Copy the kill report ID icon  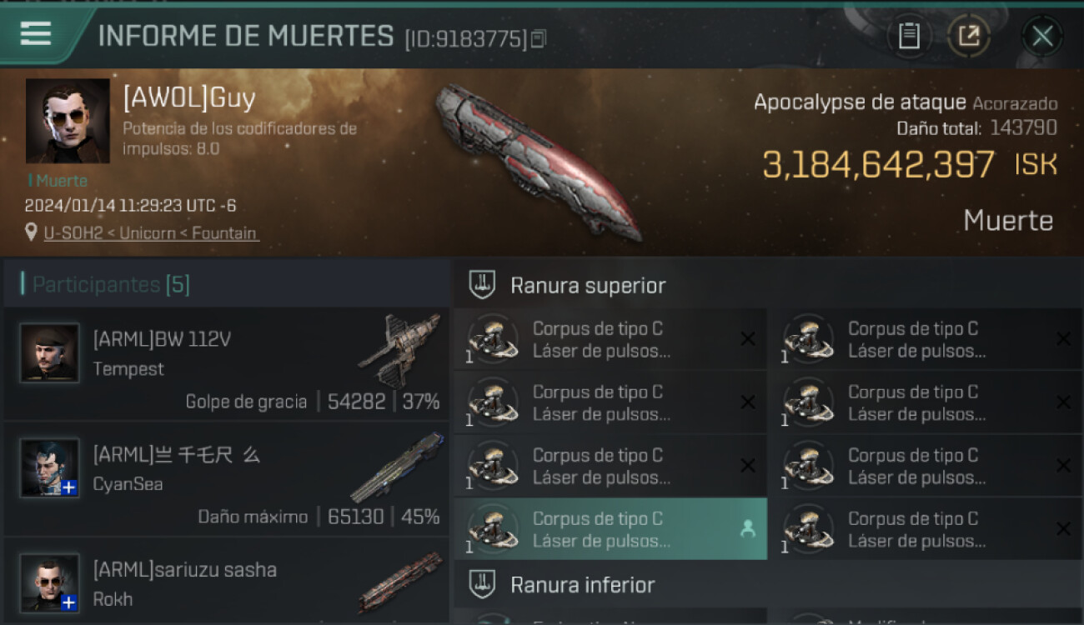[x=539, y=38]
